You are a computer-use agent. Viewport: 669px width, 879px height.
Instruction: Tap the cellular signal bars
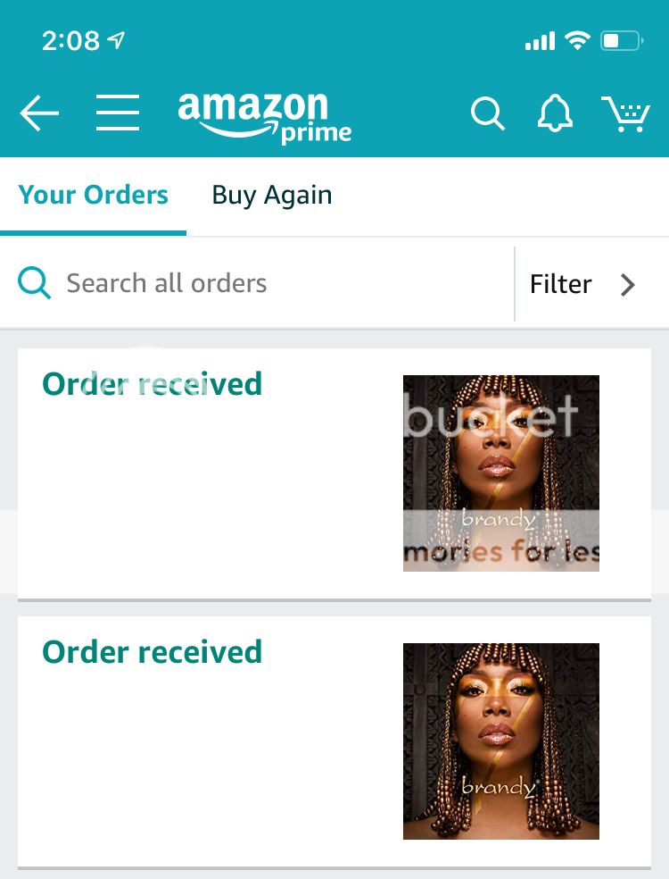tap(540, 41)
